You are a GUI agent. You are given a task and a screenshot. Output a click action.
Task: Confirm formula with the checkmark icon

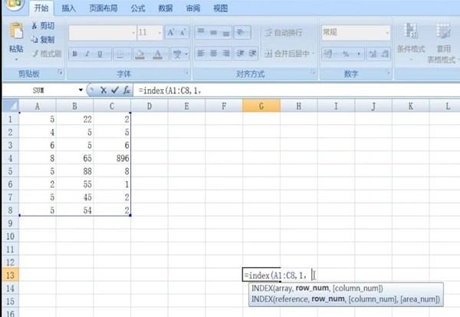coord(114,90)
